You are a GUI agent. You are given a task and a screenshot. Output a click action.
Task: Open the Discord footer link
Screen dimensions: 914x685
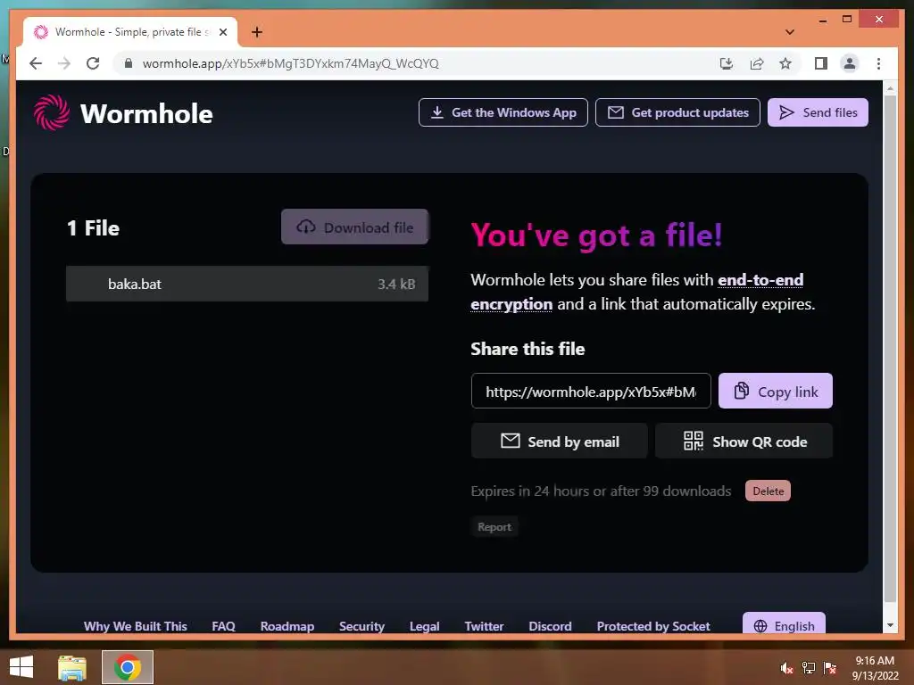coord(550,626)
